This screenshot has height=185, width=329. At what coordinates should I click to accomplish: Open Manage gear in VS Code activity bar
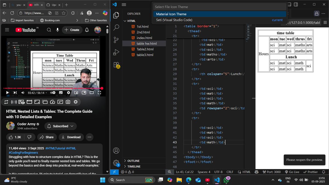coord(116,163)
